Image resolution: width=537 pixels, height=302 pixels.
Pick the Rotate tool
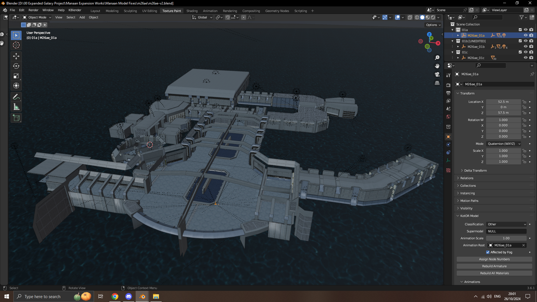[x=16, y=66]
